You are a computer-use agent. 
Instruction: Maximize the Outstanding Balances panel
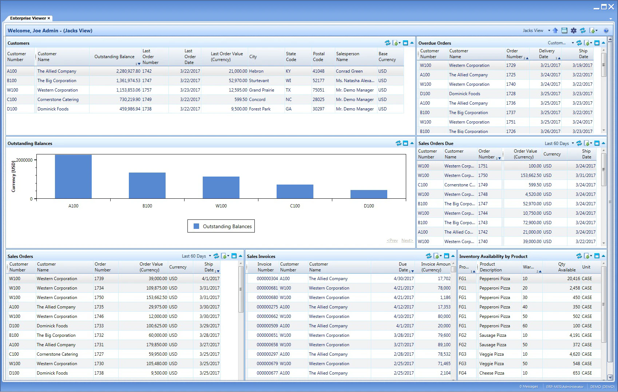coord(405,143)
